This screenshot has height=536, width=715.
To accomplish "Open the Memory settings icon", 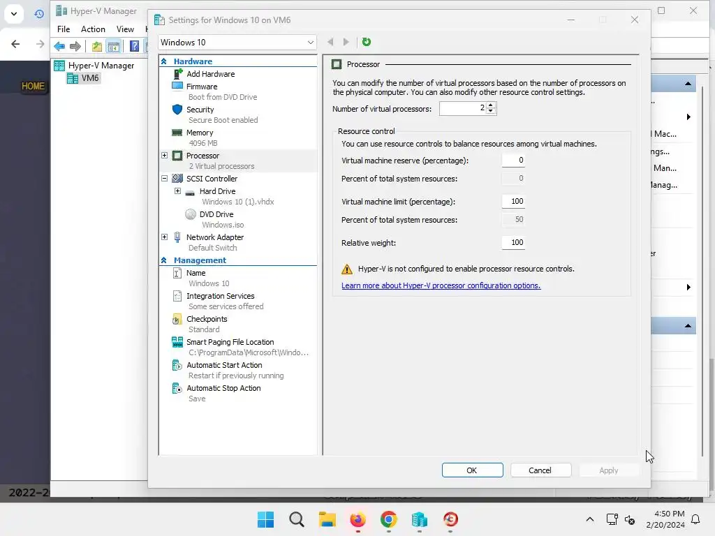I will (177, 133).
